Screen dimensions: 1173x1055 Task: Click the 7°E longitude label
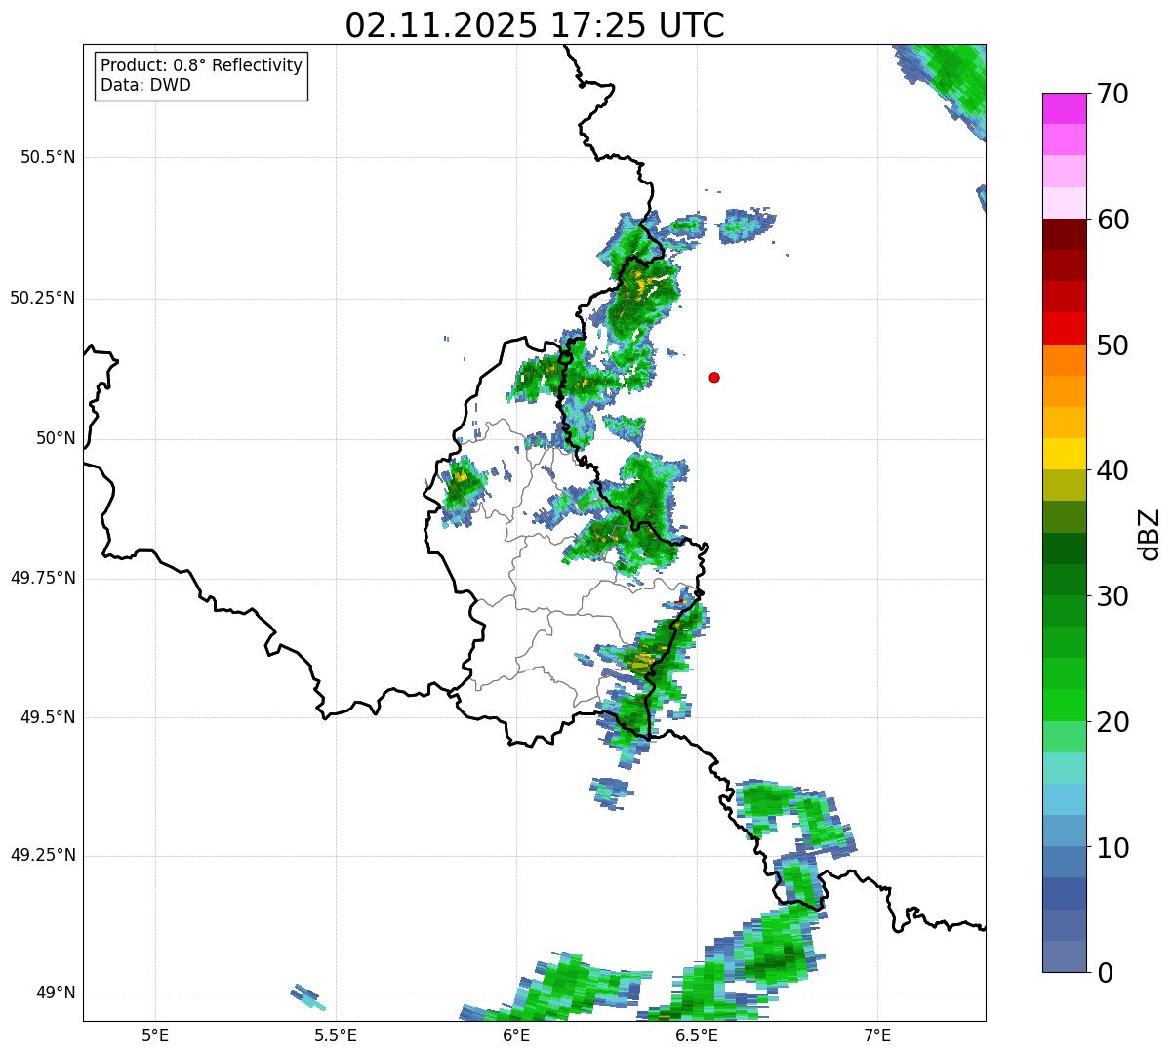877,1035
